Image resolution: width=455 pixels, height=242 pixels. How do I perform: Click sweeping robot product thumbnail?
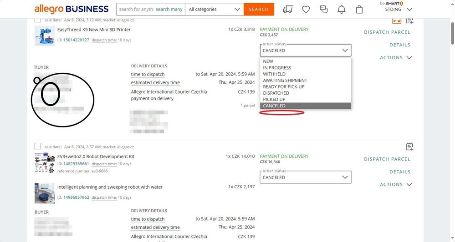(x=45, y=193)
